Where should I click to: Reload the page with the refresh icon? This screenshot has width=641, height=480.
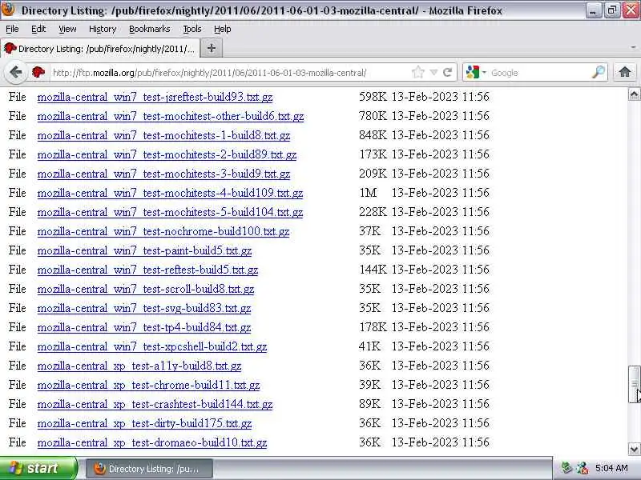pyautogui.click(x=448, y=72)
